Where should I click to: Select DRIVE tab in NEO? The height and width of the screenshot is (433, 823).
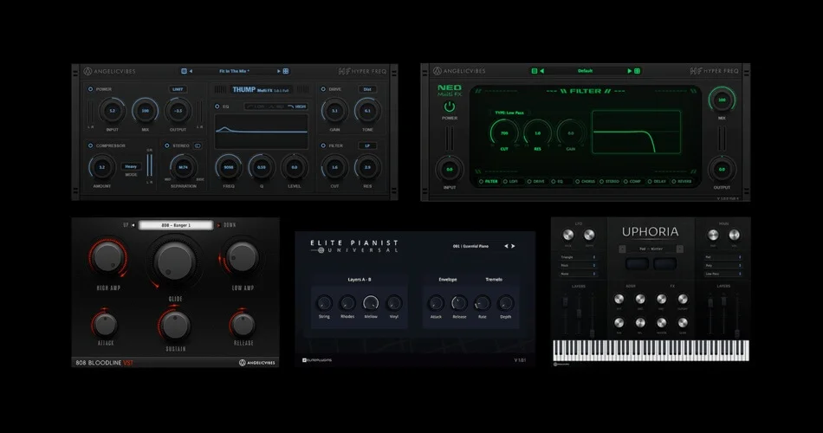[536, 182]
